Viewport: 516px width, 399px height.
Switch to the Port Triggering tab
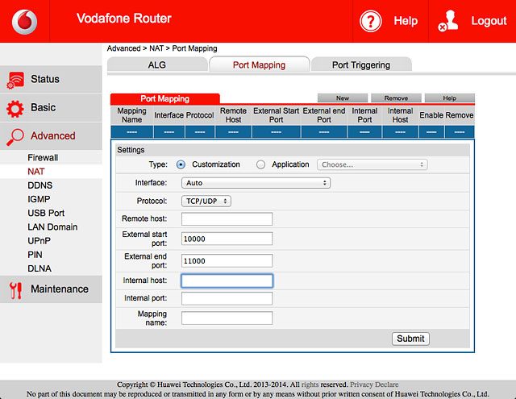(x=361, y=64)
